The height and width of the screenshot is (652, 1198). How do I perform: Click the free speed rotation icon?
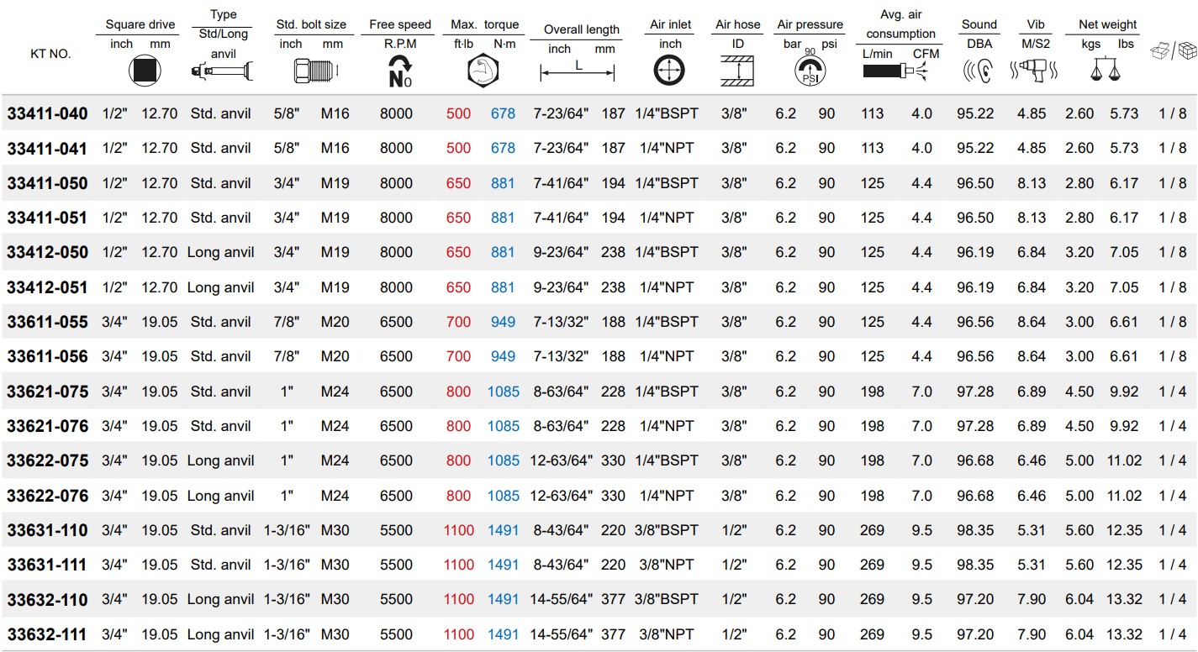pyautogui.click(x=399, y=71)
